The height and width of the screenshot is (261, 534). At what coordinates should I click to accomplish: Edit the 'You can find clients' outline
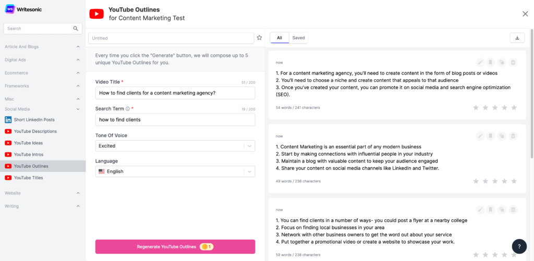pyautogui.click(x=480, y=209)
